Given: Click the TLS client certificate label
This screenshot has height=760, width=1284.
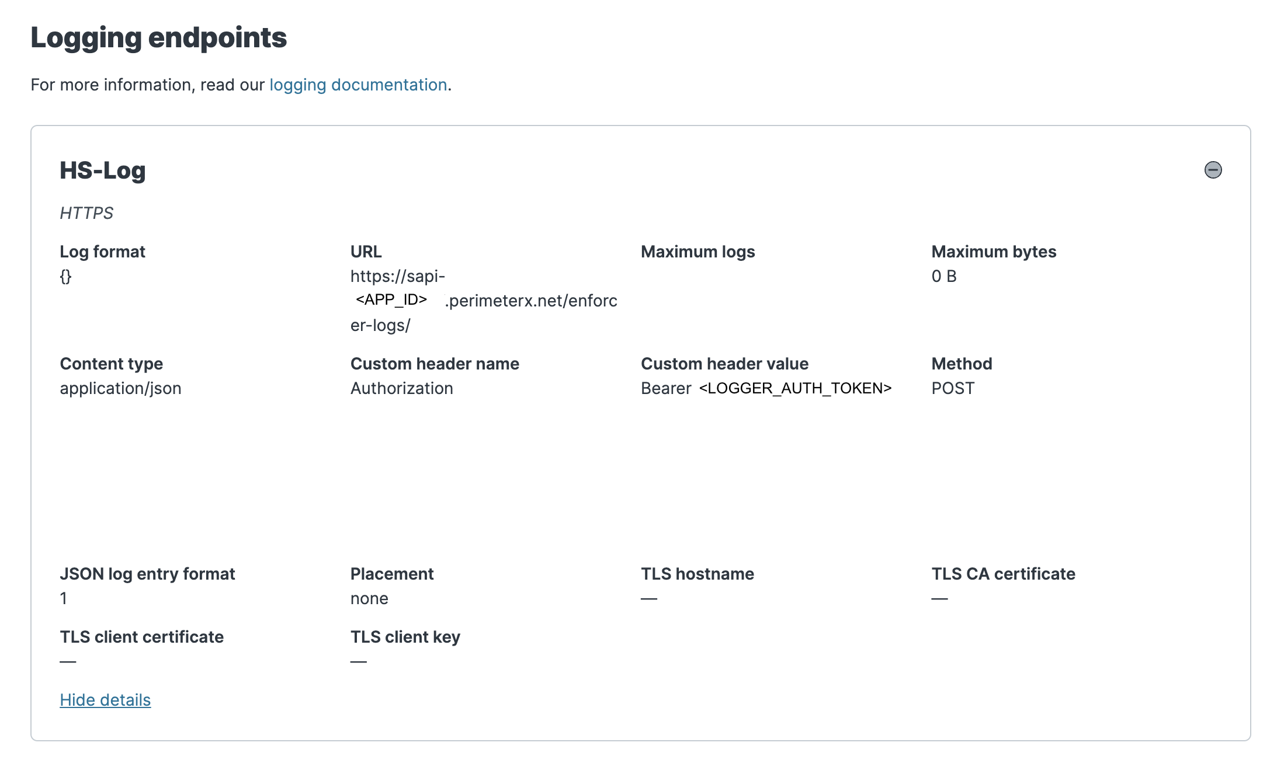Looking at the screenshot, I should pos(141,637).
